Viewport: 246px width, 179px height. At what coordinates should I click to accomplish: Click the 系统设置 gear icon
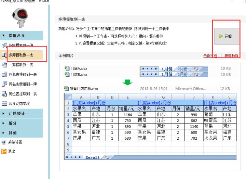click(4, 142)
